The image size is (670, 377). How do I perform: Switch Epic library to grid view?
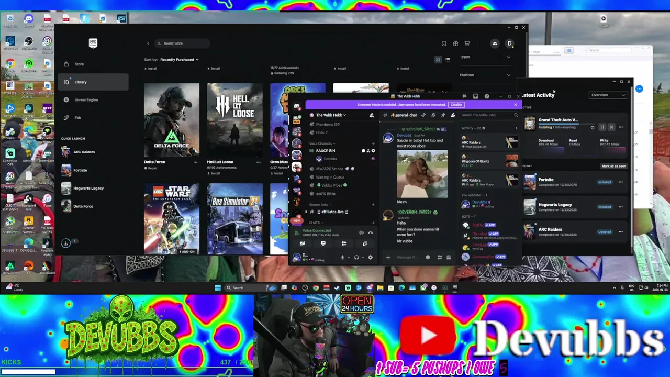[x=438, y=60]
